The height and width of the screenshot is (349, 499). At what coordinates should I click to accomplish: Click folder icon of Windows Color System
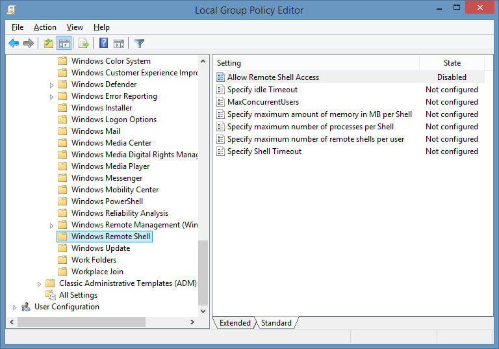pyautogui.click(x=62, y=60)
